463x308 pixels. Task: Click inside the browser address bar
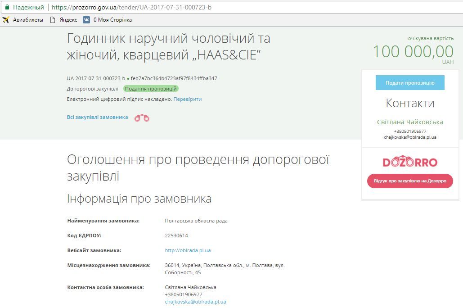coord(135,7)
